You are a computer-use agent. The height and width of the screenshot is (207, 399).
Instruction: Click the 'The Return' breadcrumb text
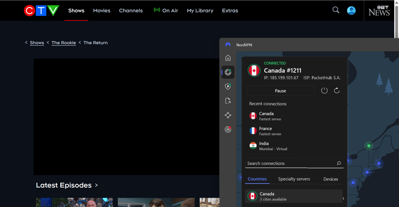[95, 43]
